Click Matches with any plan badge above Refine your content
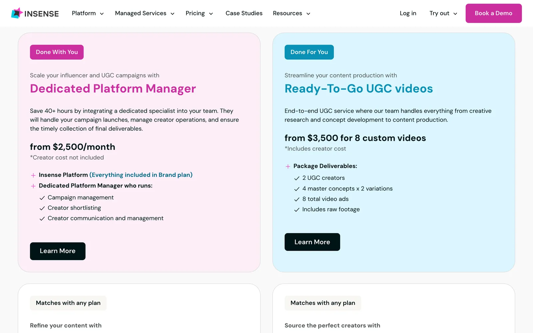The height and width of the screenshot is (333, 533). [x=68, y=303]
